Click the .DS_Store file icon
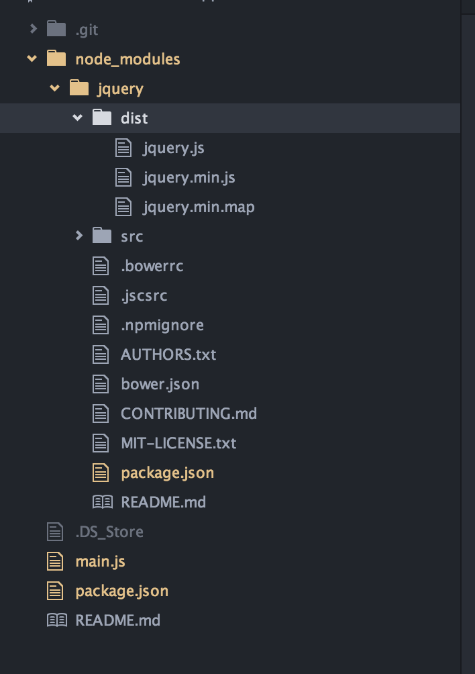This screenshot has width=475, height=674. point(55,532)
